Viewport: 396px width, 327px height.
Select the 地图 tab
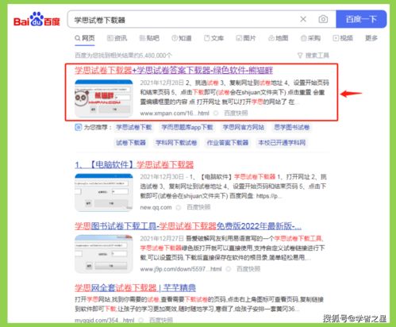278,38
